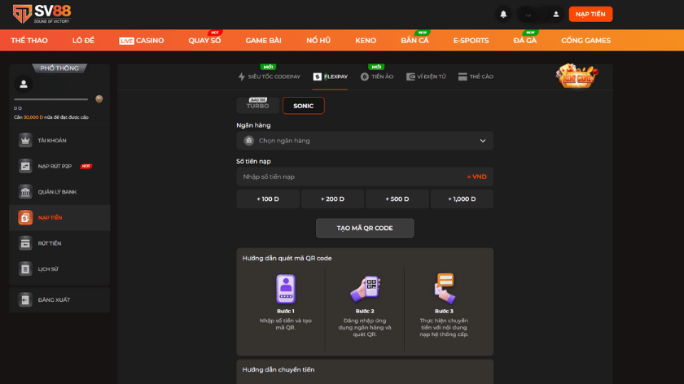Image resolution: width=684 pixels, height=384 pixels.
Task: Open notifications bell icon
Action: tap(503, 15)
